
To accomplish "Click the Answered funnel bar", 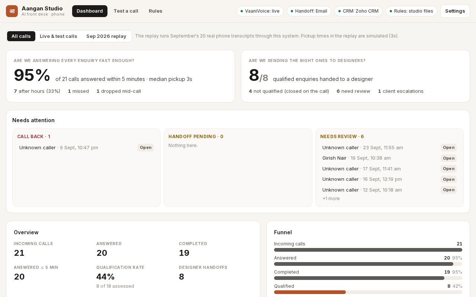I will tap(368, 264).
